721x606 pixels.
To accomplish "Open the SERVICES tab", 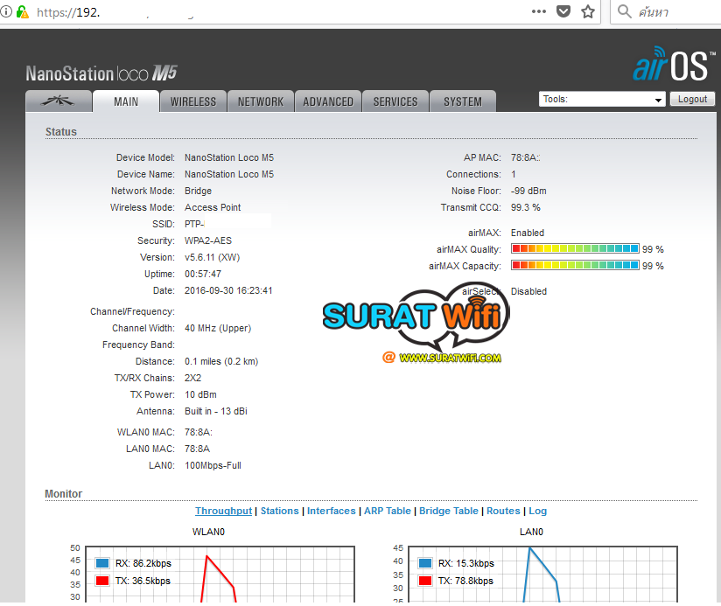I will [x=395, y=101].
